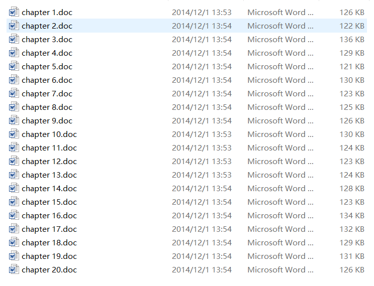The image size is (374, 286).
Task: Select the file name chapter 10.doc
Action: pos(49,134)
